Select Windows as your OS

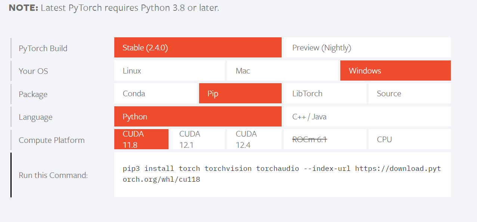396,71
